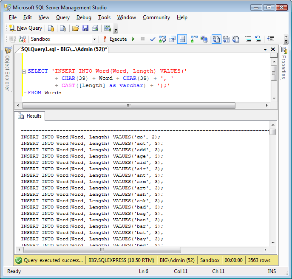This screenshot has height=279, width=292.
Task: Run the query with Execute
Action: tap(115, 39)
